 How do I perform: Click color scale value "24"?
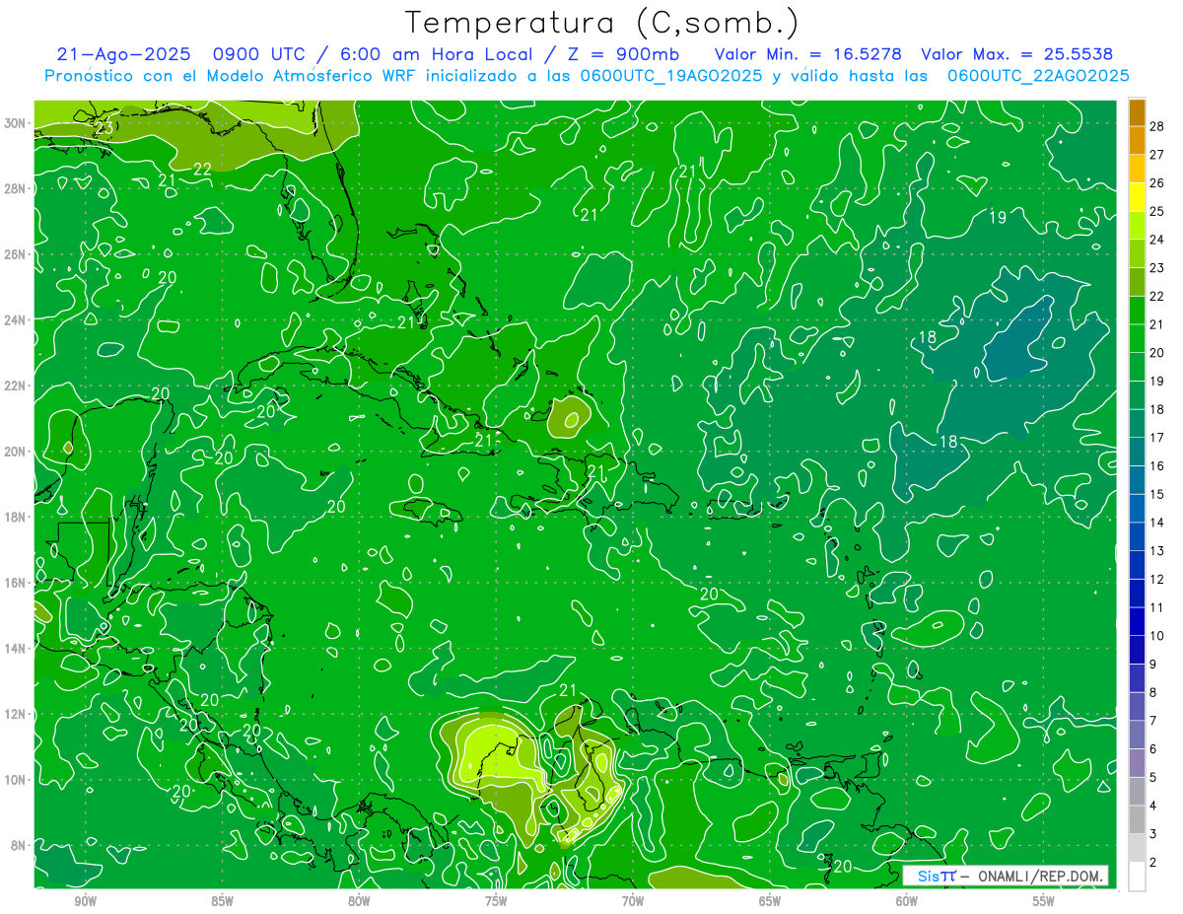[x=1157, y=240]
